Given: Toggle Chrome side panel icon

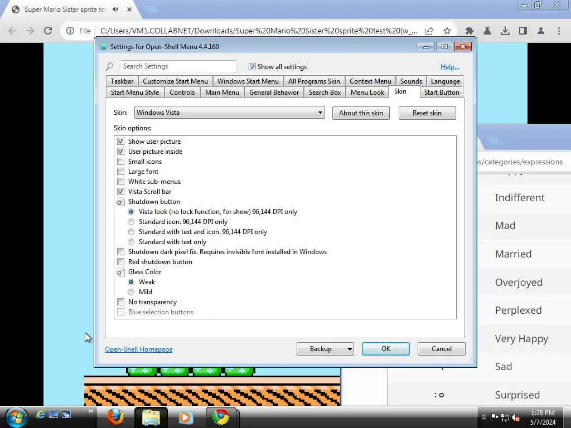Looking at the screenshot, I should [x=523, y=31].
